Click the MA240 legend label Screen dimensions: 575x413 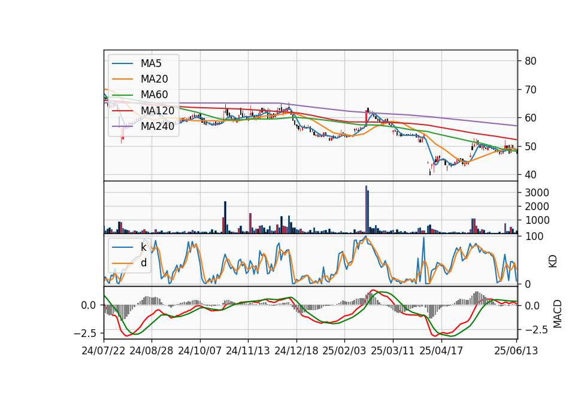pyautogui.click(x=158, y=126)
